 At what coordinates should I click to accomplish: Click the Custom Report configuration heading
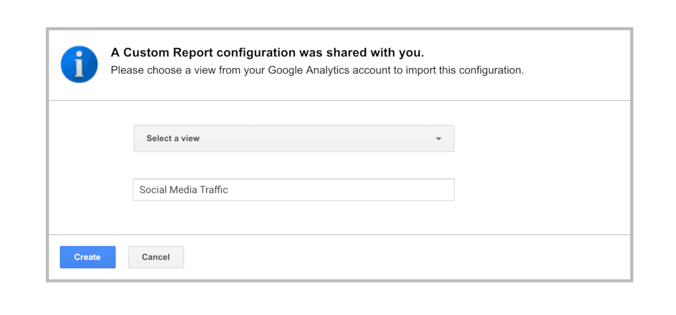[267, 53]
